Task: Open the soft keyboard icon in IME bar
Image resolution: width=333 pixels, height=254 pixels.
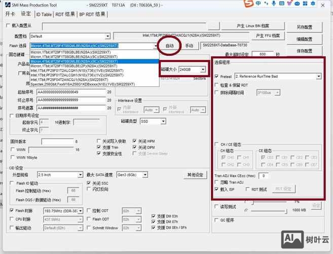Action: point(282,4)
